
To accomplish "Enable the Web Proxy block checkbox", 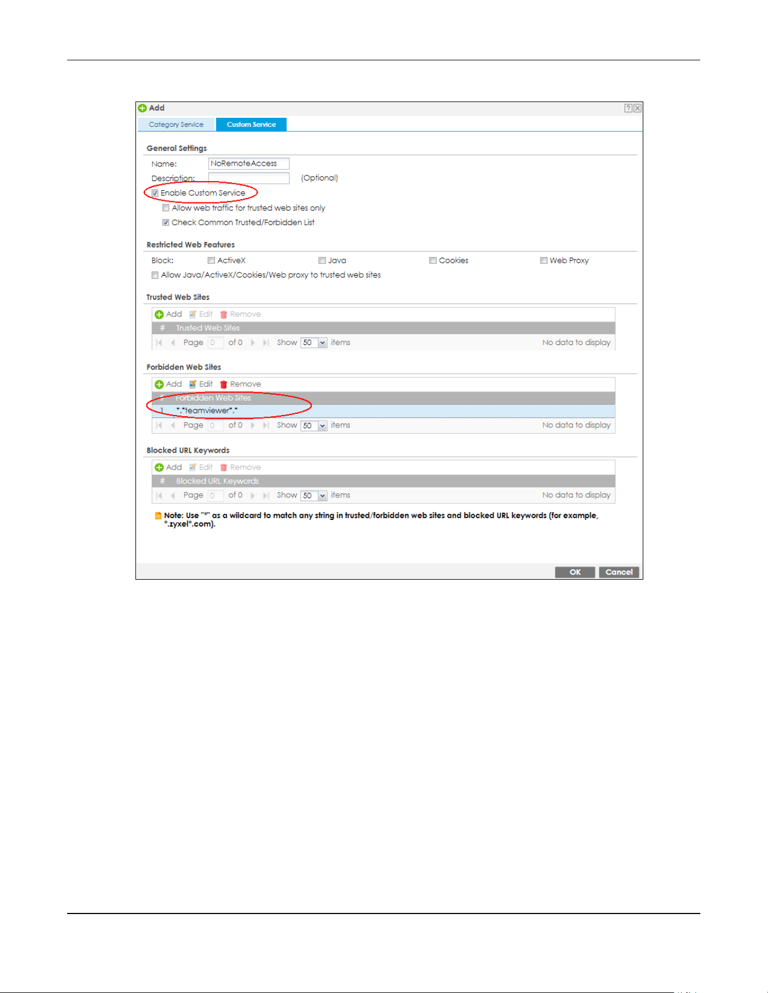I will click(x=544, y=261).
